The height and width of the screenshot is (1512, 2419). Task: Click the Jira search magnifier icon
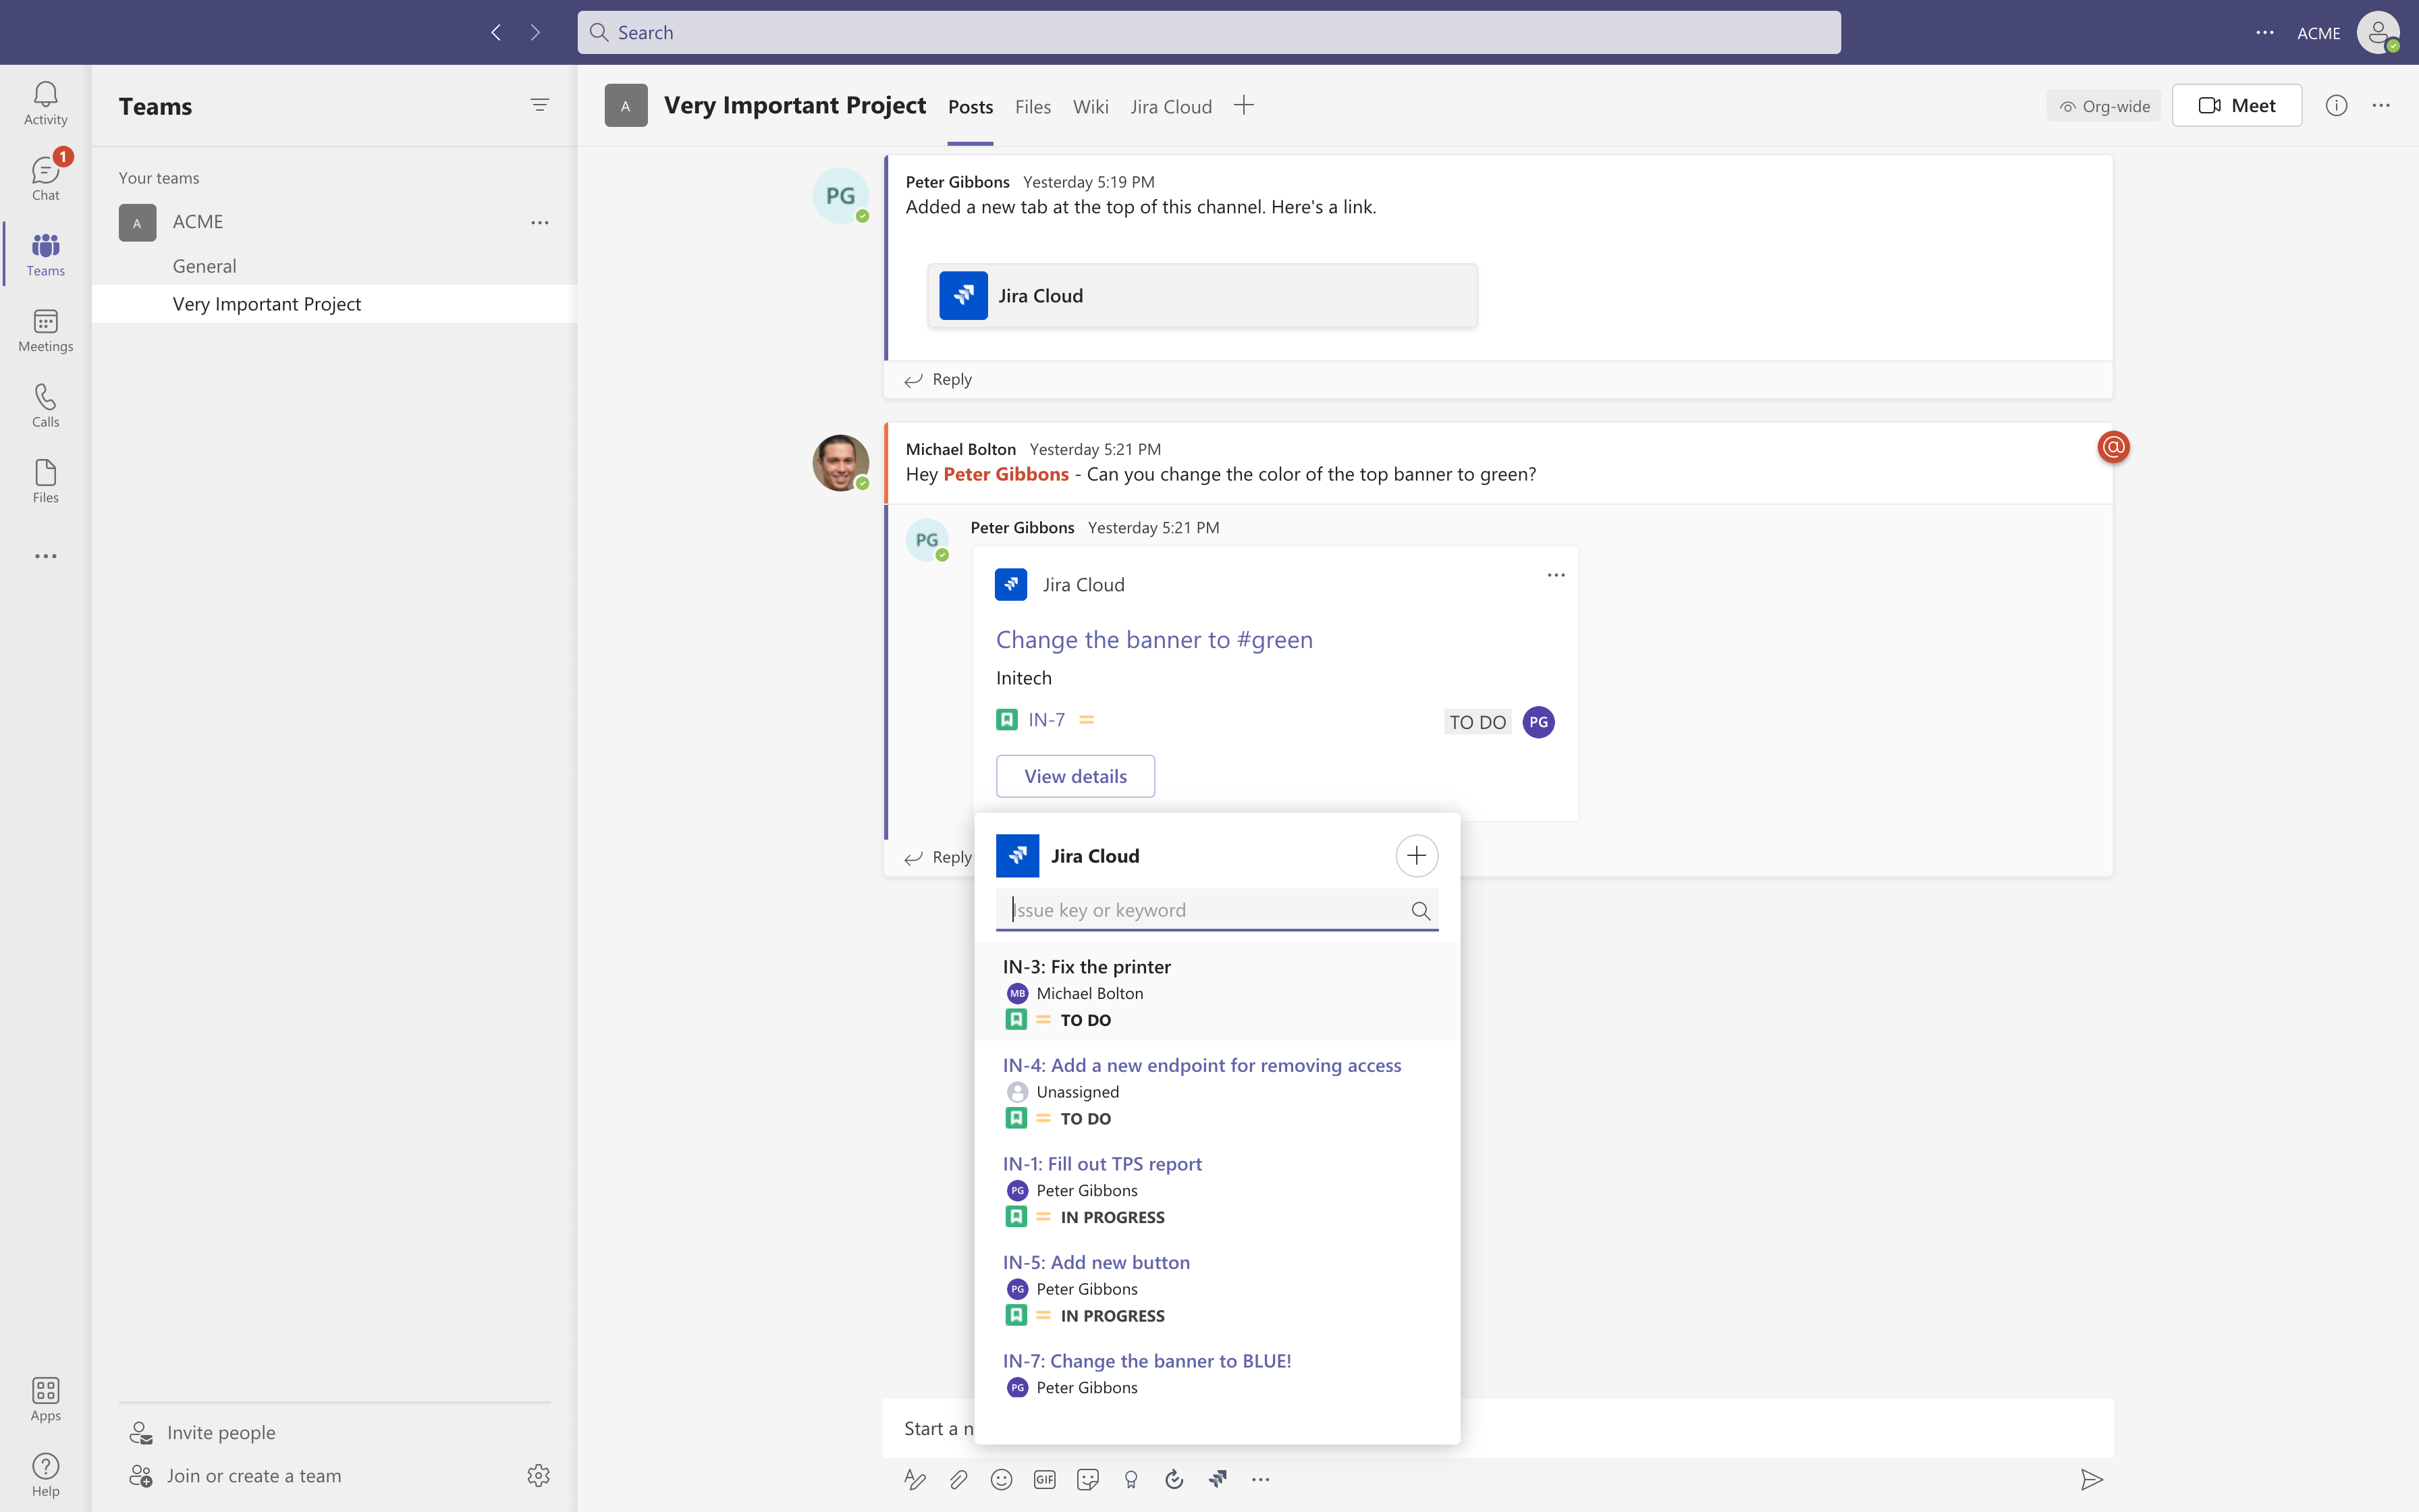[x=1420, y=910]
